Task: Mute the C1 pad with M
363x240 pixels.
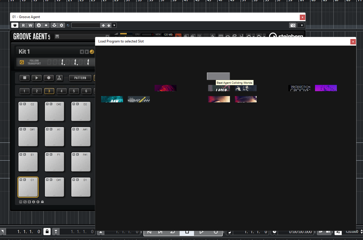Action: (21, 180)
